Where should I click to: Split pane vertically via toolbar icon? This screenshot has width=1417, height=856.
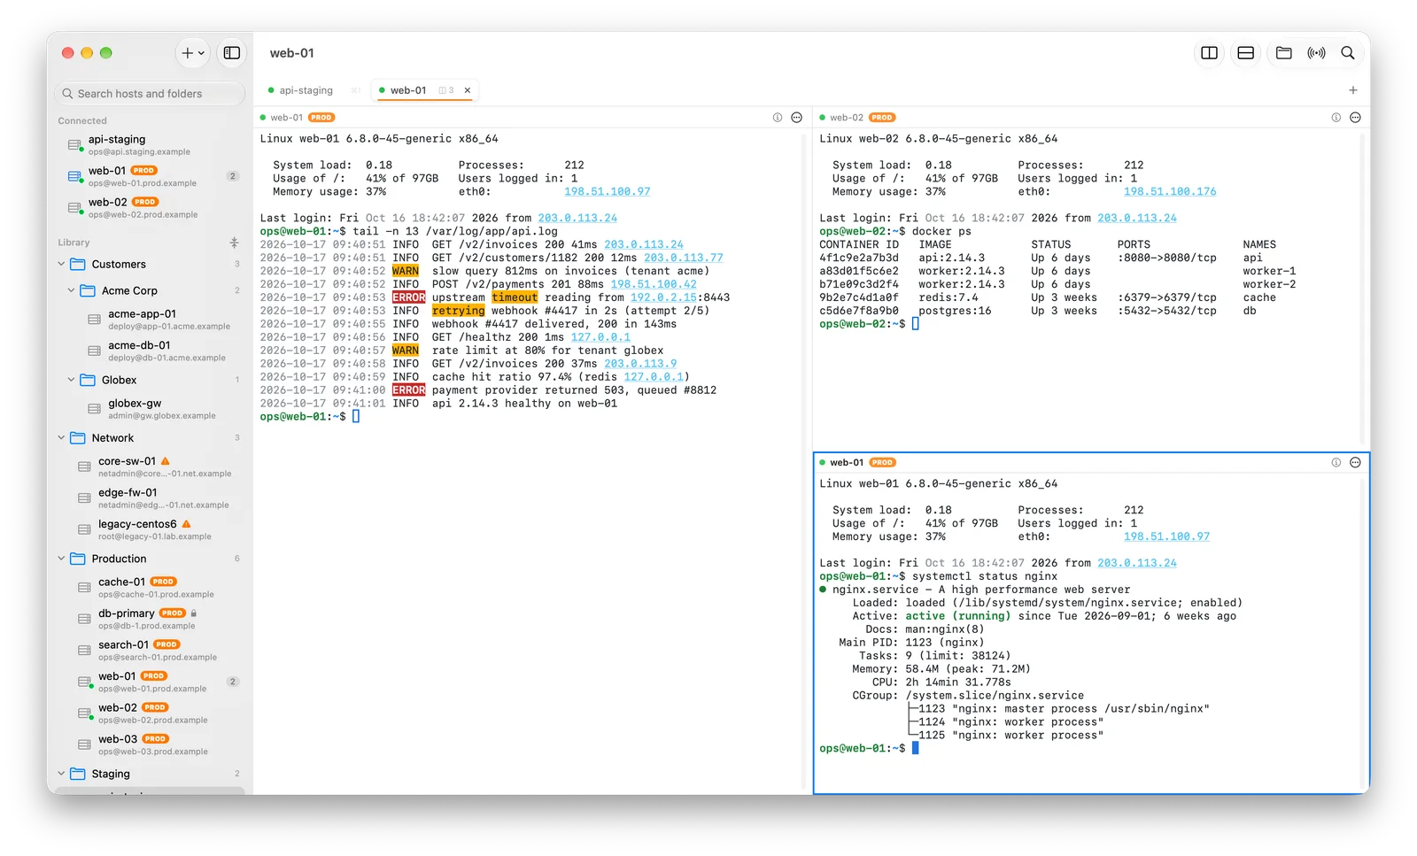[1209, 53]
